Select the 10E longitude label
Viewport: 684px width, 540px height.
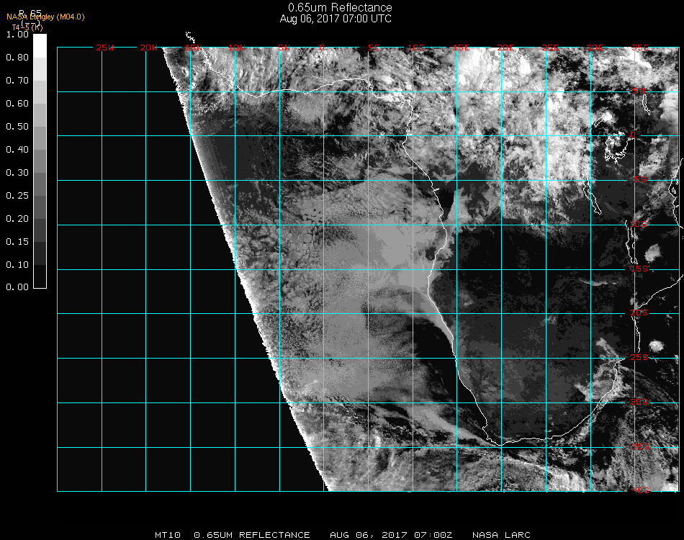click(x=415, y=48)
